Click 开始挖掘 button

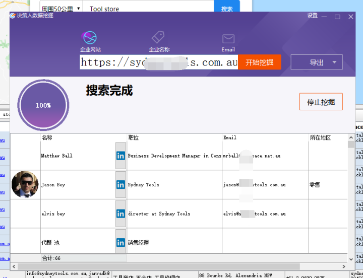tap(260, 62)
